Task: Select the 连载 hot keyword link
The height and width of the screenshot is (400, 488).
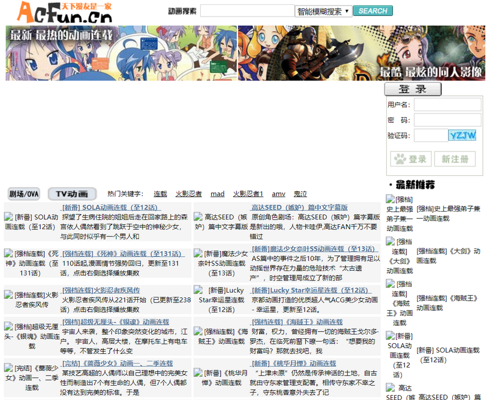Action: [x=160, y=194]
